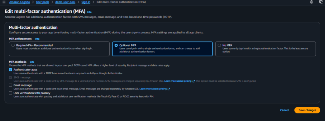Click the SMS message label text
The height and width of the screenshot is (121, 325).
tap(22, 77)
